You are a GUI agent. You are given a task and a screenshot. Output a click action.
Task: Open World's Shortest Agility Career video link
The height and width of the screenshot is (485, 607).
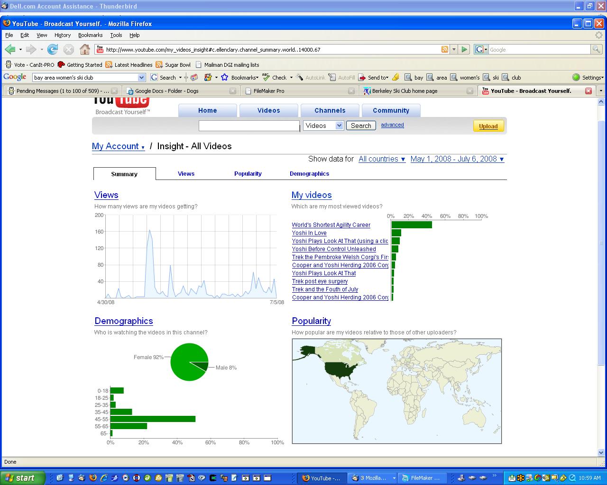(331, 225)
